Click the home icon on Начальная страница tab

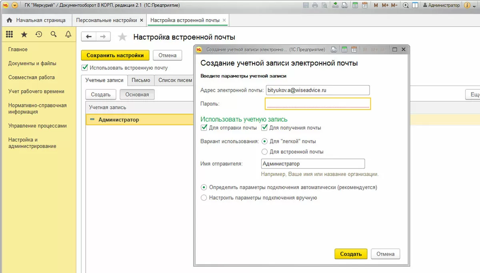(9, 20)
